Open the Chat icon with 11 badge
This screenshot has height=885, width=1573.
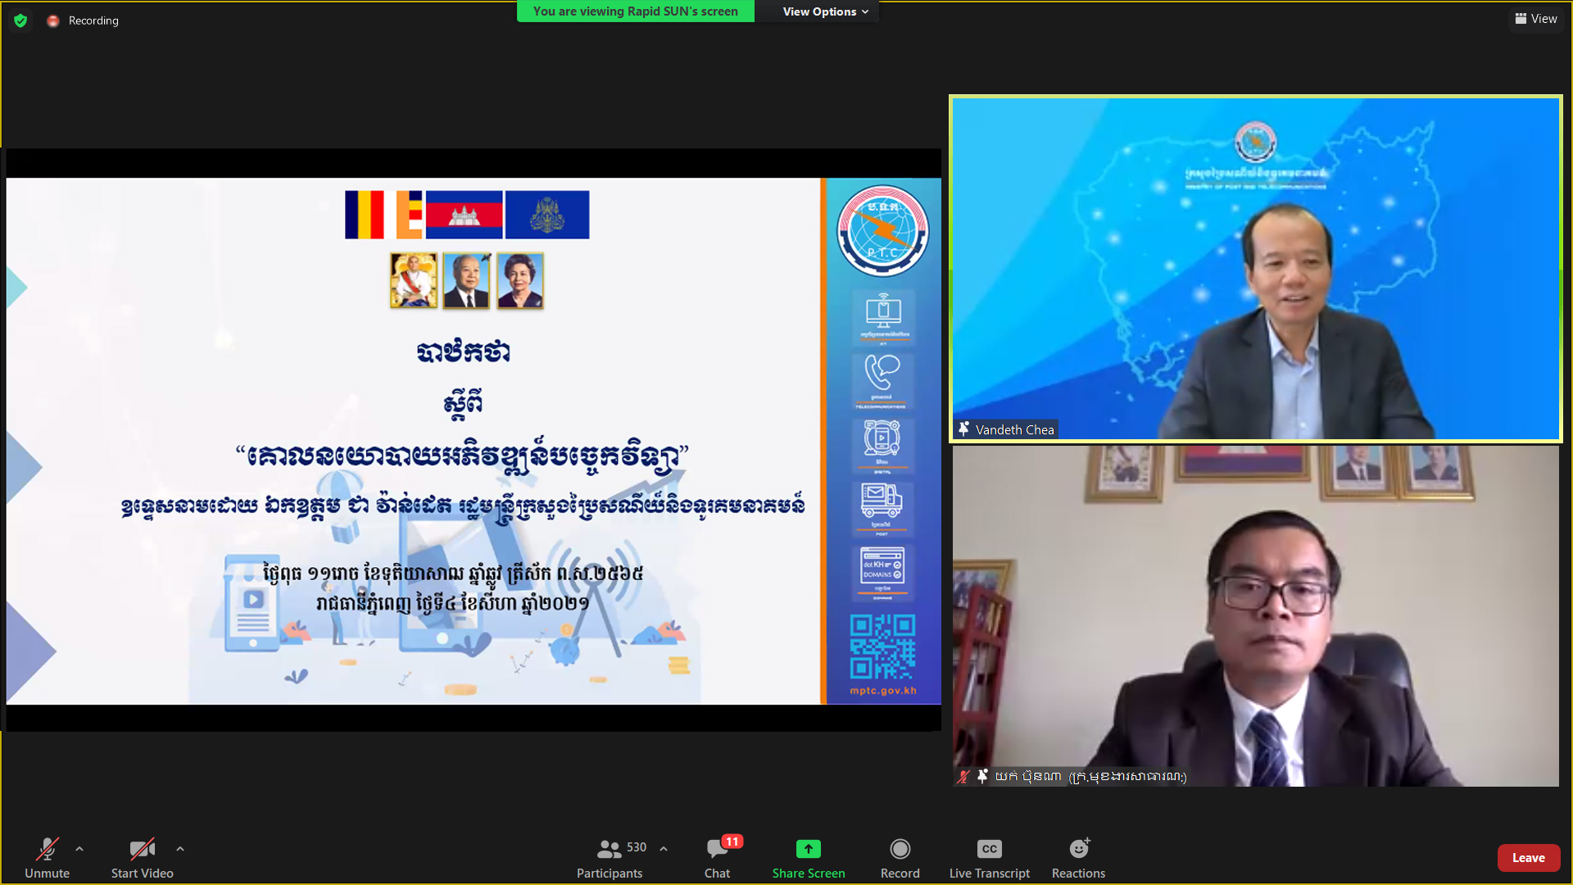tap(717, 849)
